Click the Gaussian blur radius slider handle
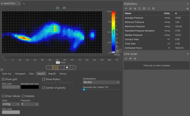The height and width of the screenshot is (116, 190). (x=84, y=90)
